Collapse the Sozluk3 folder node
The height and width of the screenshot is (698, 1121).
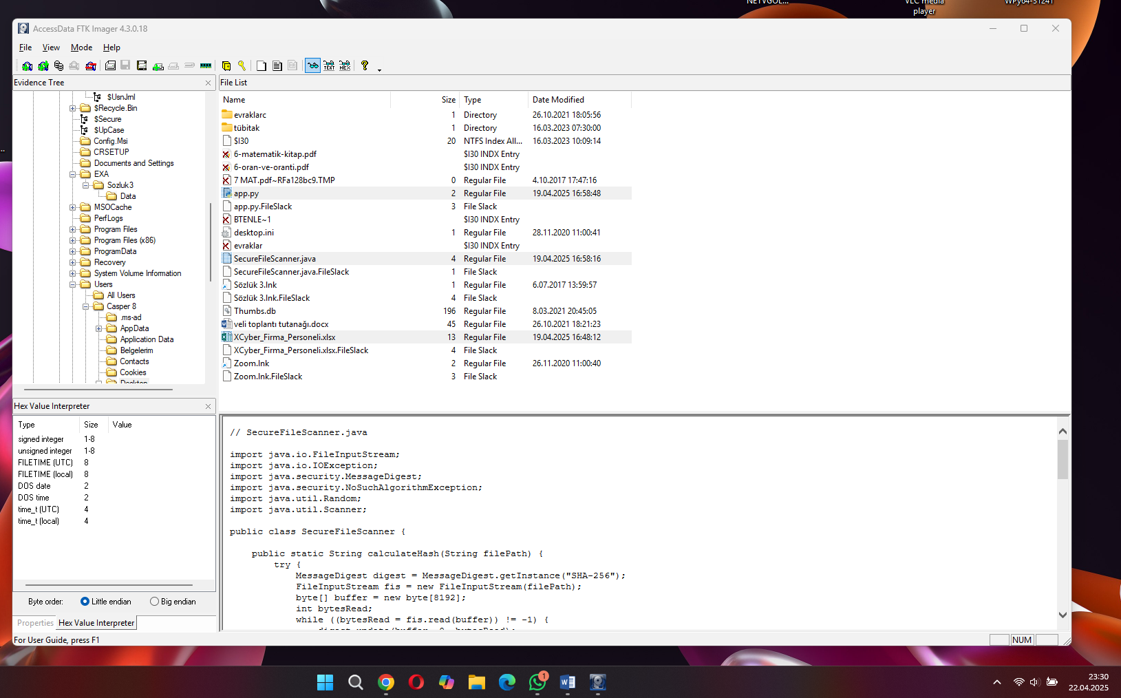point(85,185)
